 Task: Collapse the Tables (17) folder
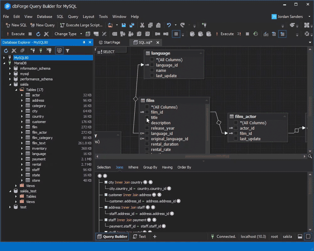click(16, 90)
